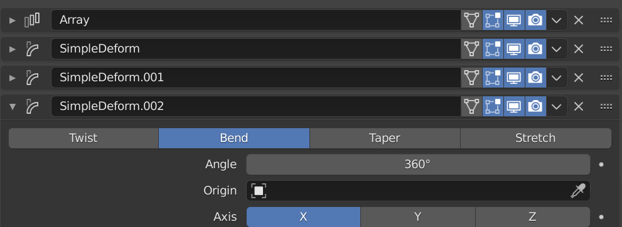The height and width of the screenshot is (227, 622).
Task: Expand the Array modifier panel
Action: coord(13,20)
